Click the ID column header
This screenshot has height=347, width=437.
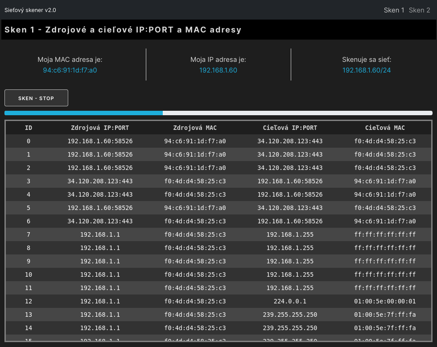(x=29, y=128)
